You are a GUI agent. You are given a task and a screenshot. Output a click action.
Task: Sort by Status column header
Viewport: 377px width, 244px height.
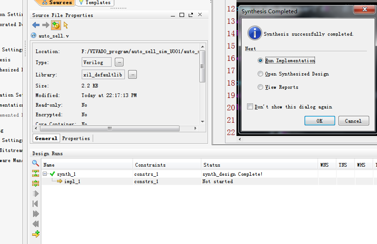coord(259,165)
